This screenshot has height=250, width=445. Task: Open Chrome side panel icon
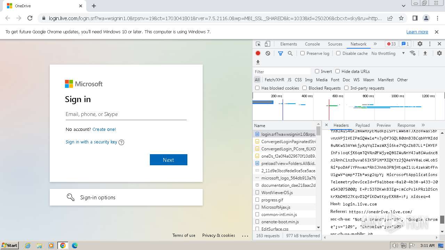coord(415,18)
